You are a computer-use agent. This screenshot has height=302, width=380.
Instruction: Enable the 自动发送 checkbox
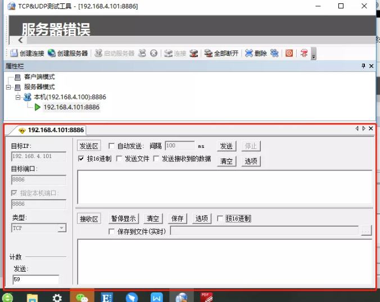tap(111, 146)
